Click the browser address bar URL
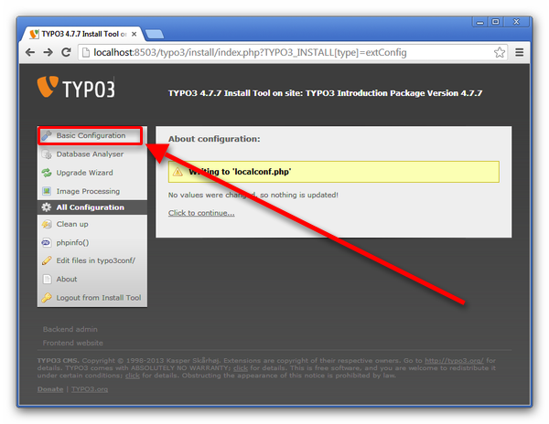This screenshot has width=549, height=424. [x=274, y=52]
